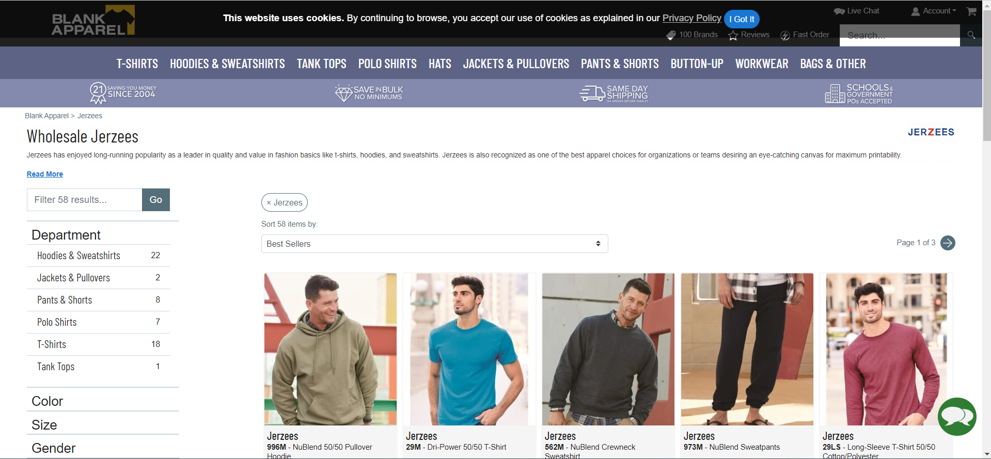Click the Jerzees brand logo
This screenshot has width=991, height=459.
pyautogui.click(x=931, y=132)
